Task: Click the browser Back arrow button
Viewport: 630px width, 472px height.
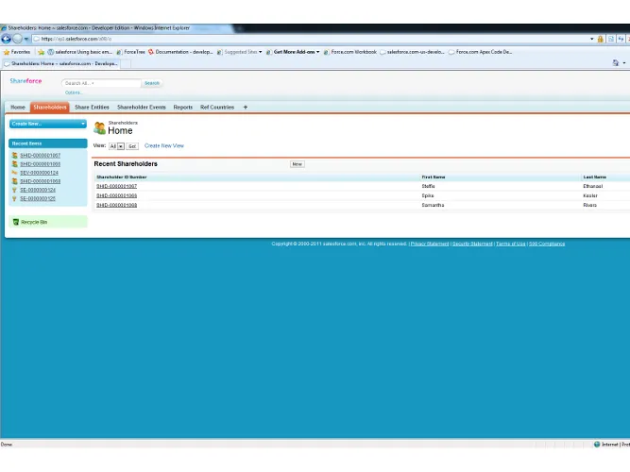Action: point(6,39)
